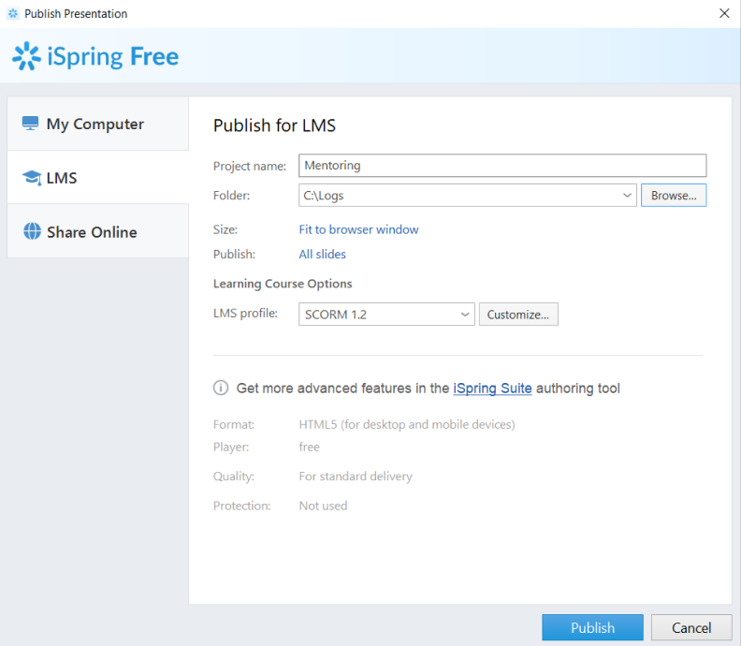The image size is (741, 646).
Task: Click the title bar iSpring app icon
Action: coord(13,14)
